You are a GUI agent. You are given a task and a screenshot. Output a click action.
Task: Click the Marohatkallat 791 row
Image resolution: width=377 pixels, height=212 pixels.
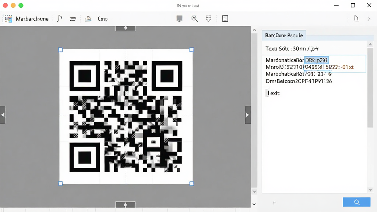(299, 74)
